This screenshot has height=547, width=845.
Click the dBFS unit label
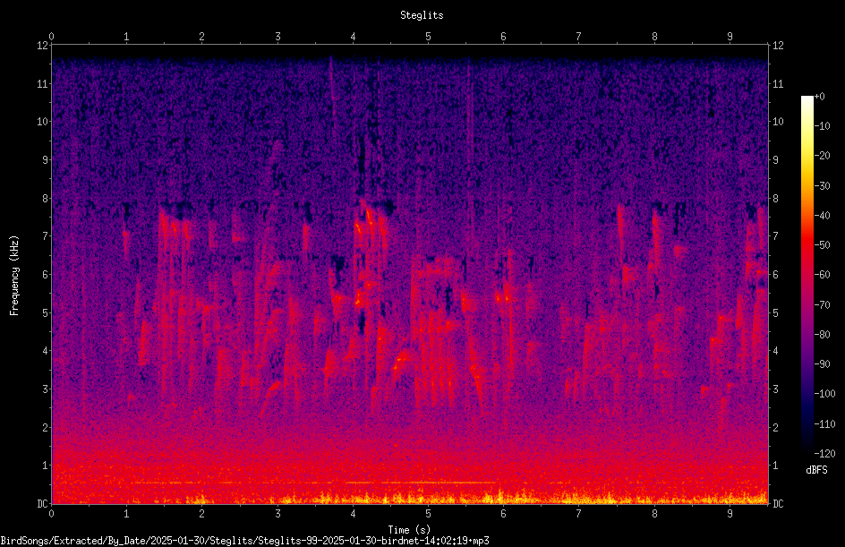click(816, 470)
